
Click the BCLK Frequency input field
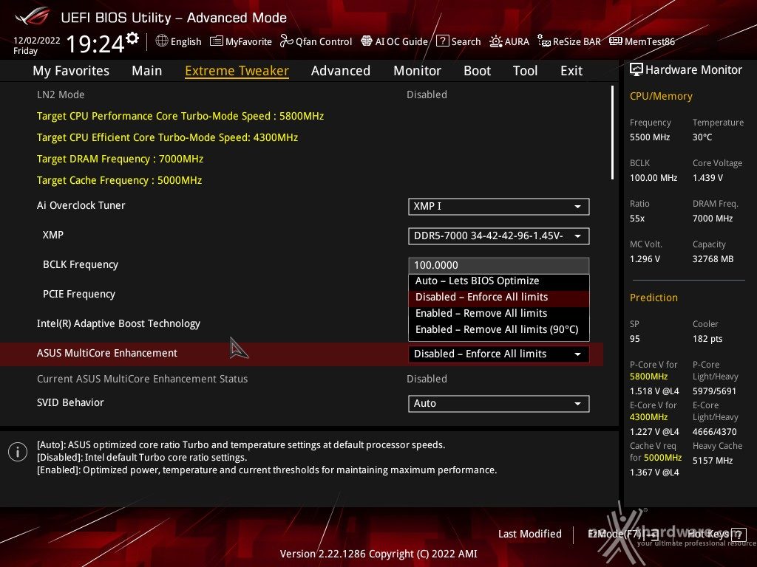499,265
